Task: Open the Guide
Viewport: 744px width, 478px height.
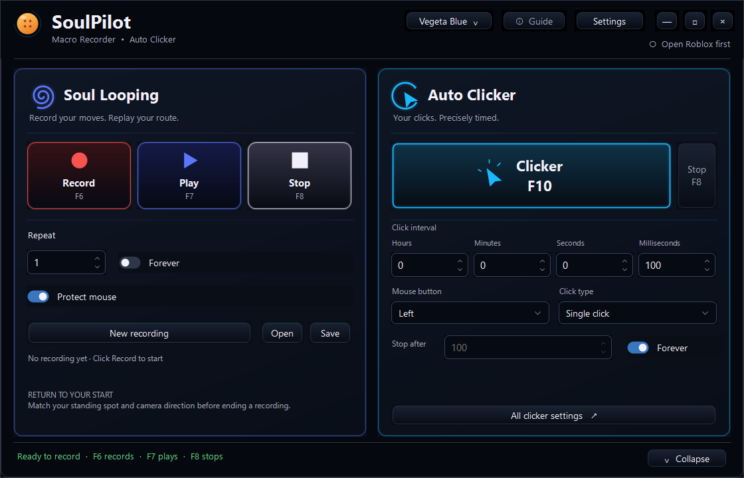Action: click(x=534, y=21)
